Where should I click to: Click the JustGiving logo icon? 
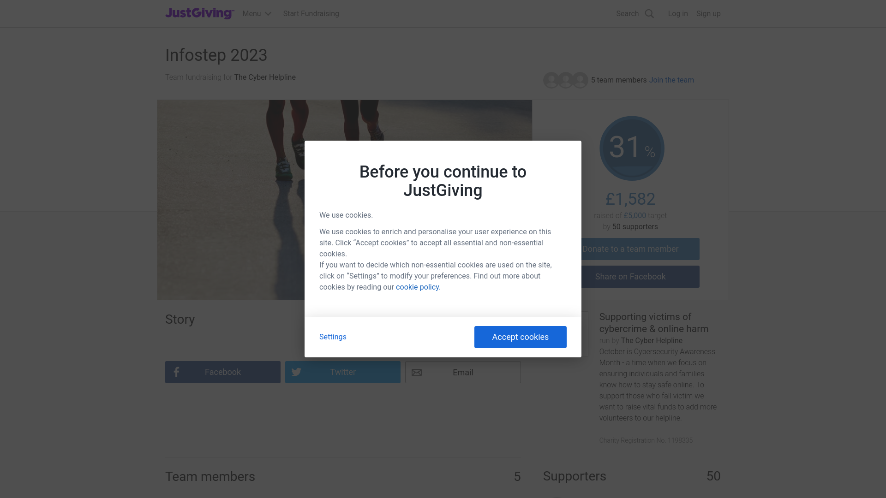200,13
